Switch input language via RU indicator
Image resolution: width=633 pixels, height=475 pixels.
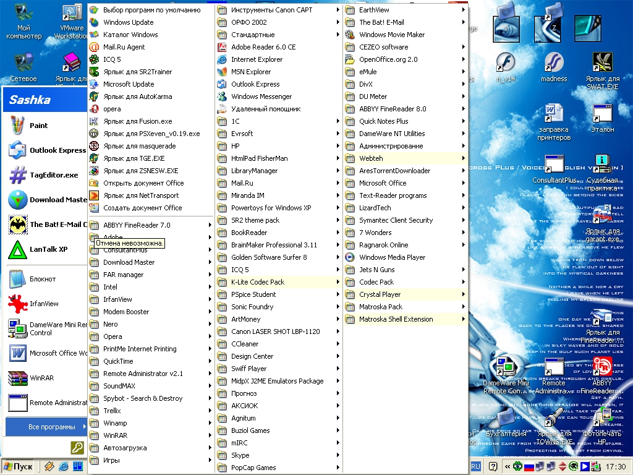(475, 466)
